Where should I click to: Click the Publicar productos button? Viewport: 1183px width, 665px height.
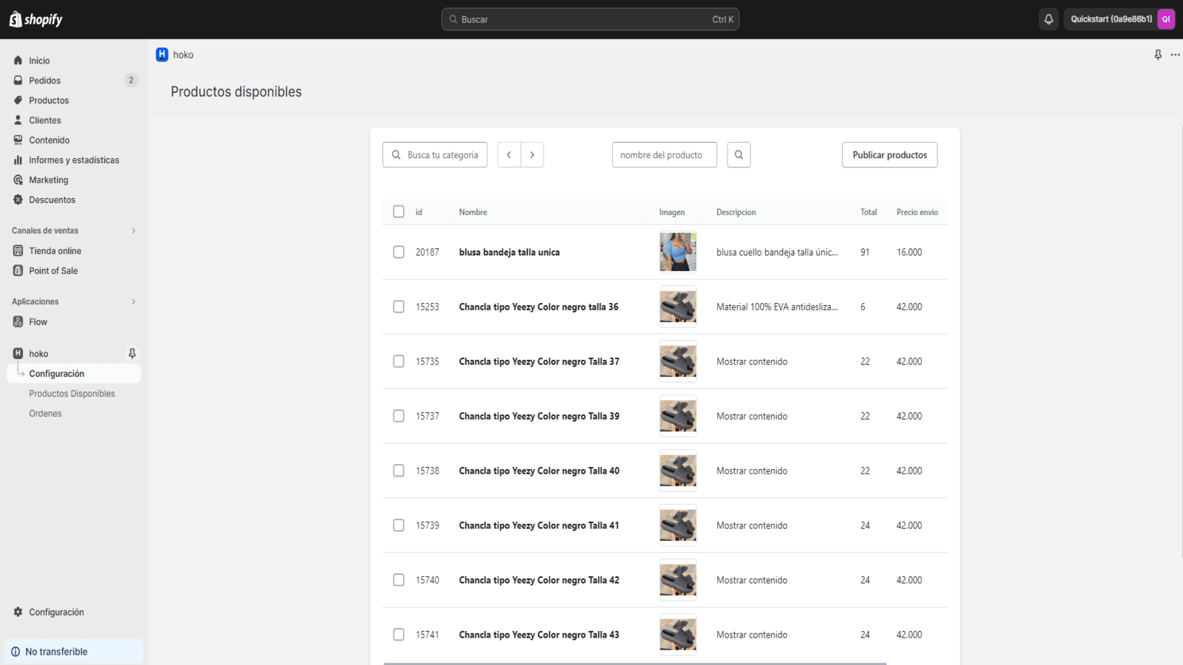[x=889, y=155]
